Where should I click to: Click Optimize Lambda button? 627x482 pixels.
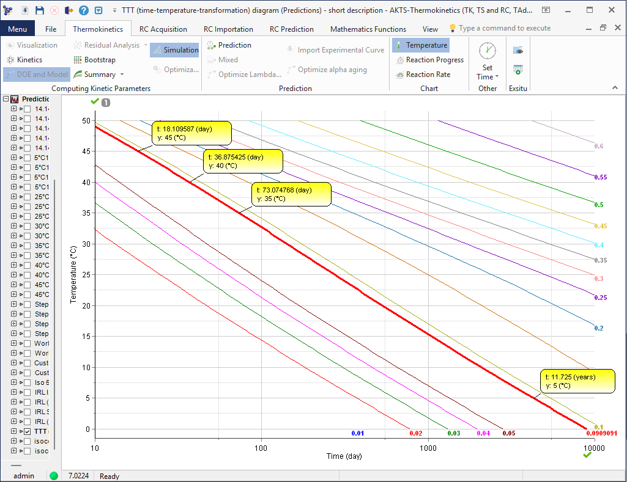244,75
